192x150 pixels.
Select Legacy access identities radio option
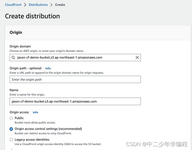coord(11,140)
